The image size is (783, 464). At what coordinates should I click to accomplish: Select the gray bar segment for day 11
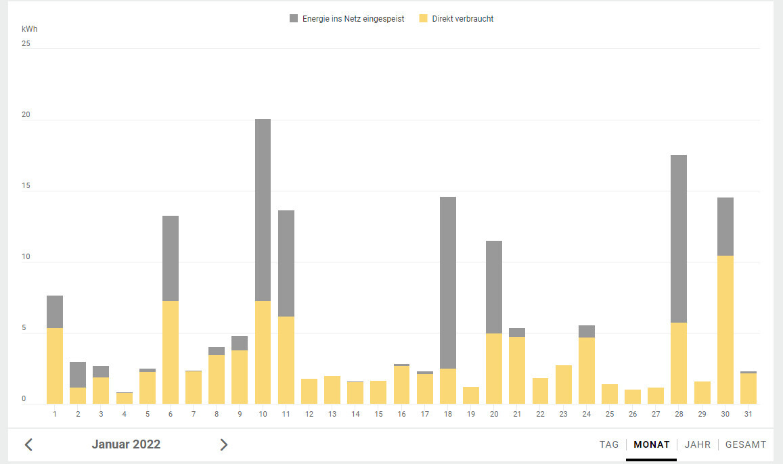pyautogui.click(x=286, y=263)
